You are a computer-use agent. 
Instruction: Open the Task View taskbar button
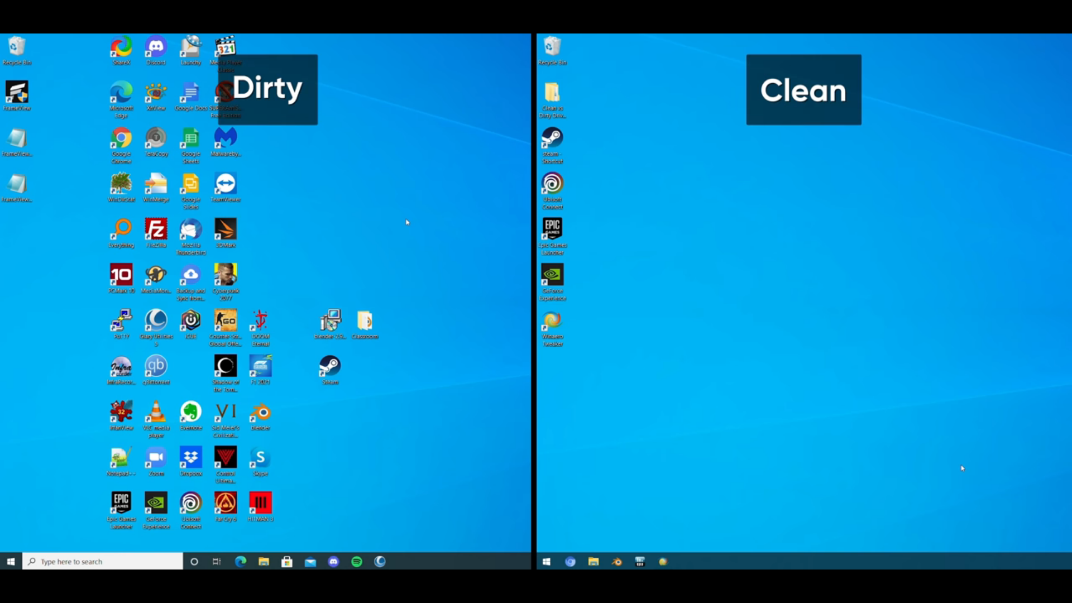point(217,562)
